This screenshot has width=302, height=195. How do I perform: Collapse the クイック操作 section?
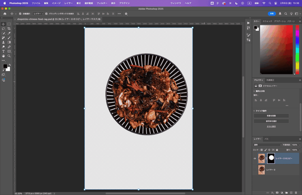pos(254,111)
